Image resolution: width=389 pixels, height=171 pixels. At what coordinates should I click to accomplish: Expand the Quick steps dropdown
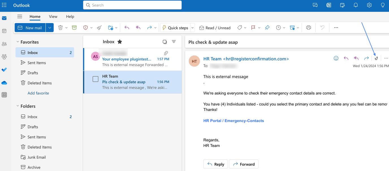click(192, 27)
